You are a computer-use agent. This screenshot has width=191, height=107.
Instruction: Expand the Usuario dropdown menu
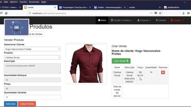(x=177, y=20)
